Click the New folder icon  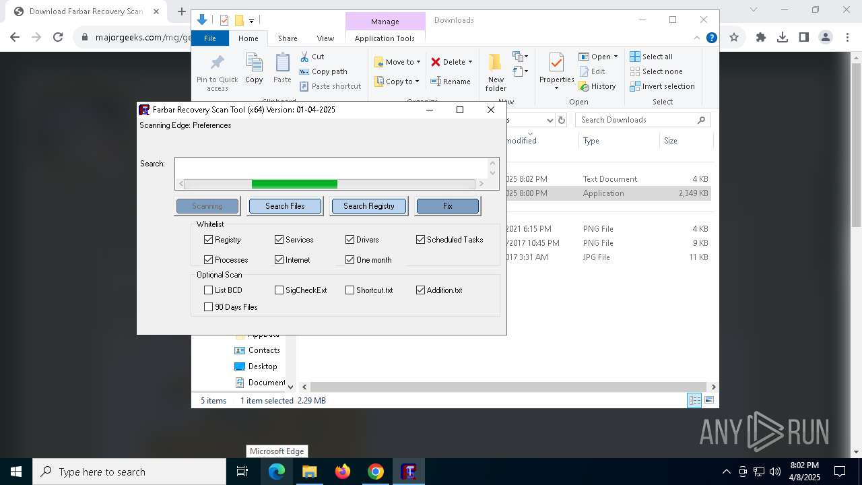point(496,63)
